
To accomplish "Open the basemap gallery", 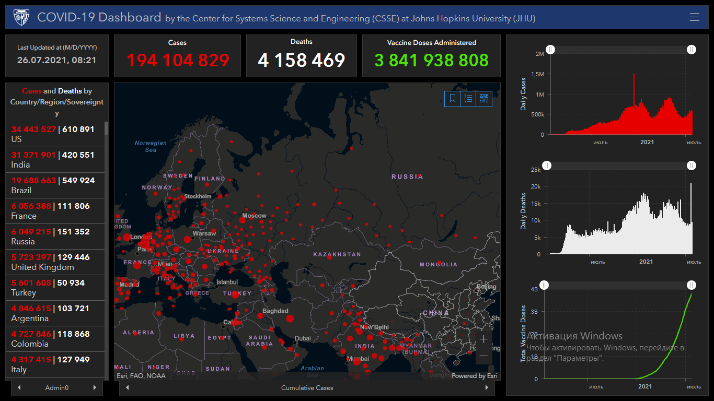I will [484, 99].
